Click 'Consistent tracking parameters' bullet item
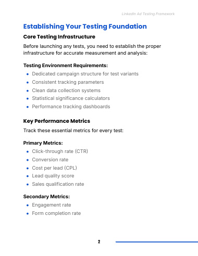The width and height of the screenshot is (198, 256). [68, 82]
